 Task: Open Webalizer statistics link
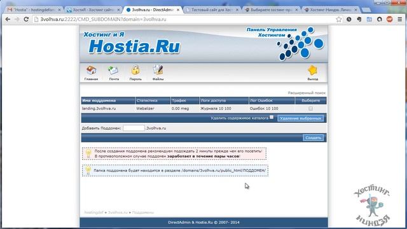coord(146,109)
